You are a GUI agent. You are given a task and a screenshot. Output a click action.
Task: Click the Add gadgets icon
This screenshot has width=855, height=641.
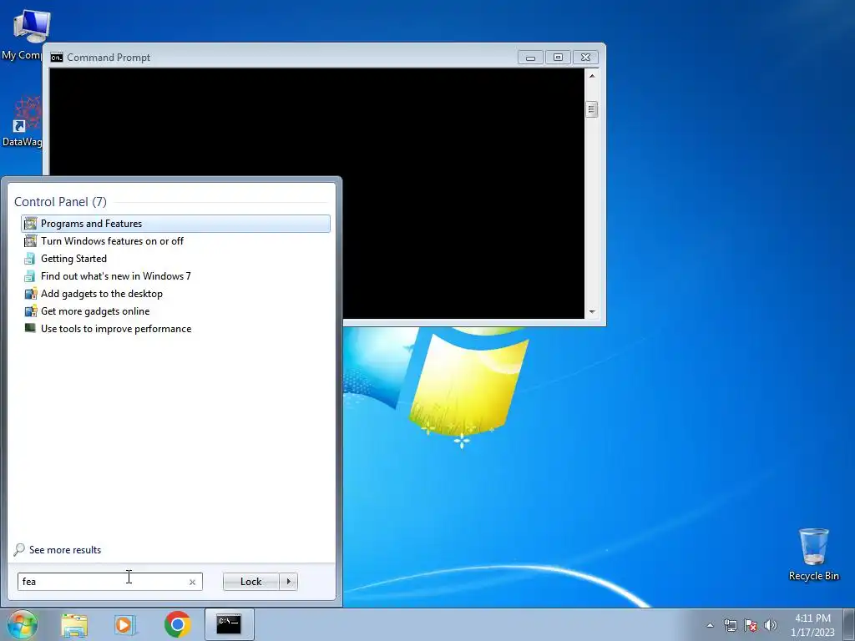pyautogui.click(x=31, y=293)
